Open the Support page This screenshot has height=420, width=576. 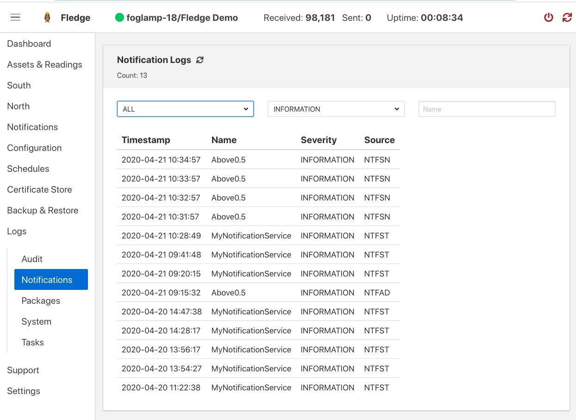[x=23, y=370]
